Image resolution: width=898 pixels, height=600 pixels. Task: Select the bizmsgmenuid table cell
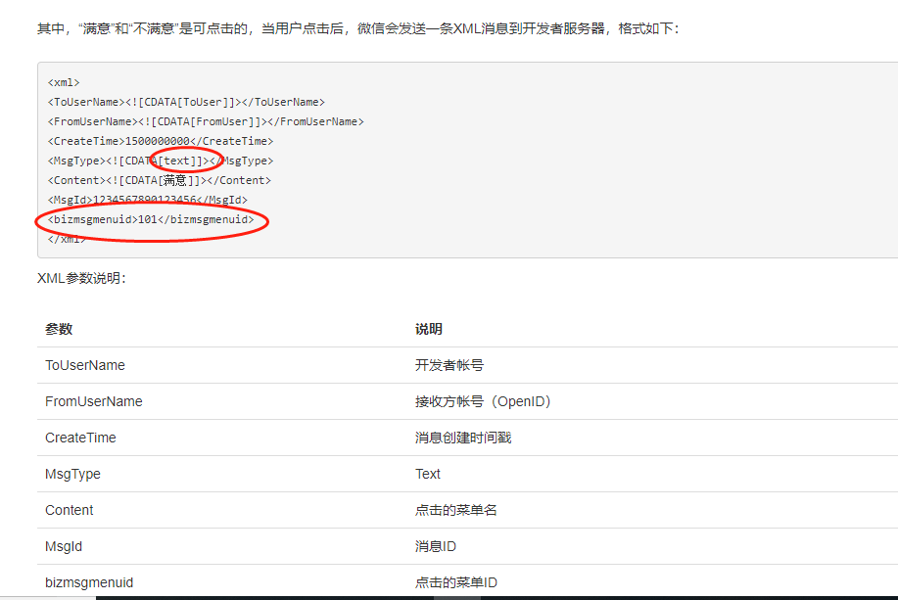(89, 582)
